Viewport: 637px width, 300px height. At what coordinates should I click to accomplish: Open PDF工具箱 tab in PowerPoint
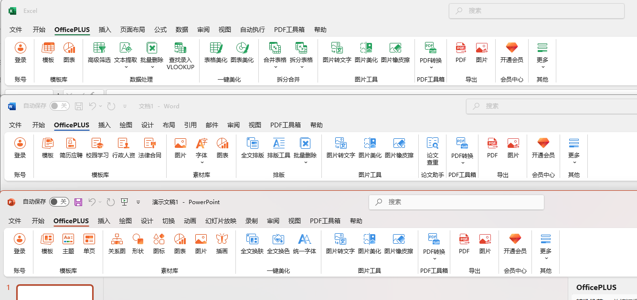(x=325, y=221)
